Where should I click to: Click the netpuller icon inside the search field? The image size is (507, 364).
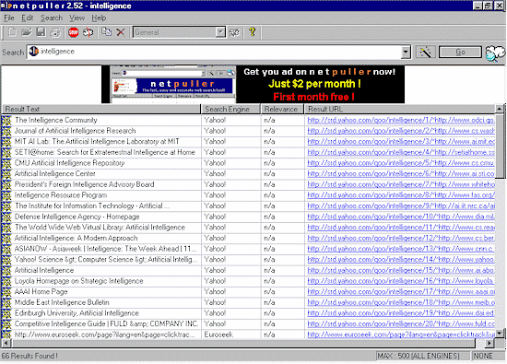click(33, 52)
